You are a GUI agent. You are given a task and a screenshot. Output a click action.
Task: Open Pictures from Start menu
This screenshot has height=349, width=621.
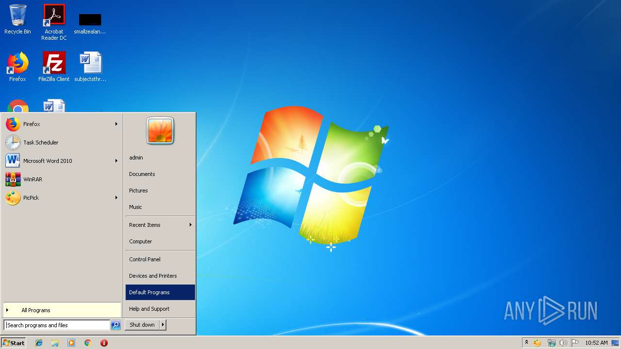pyautogui.click(x=160, y=190)
